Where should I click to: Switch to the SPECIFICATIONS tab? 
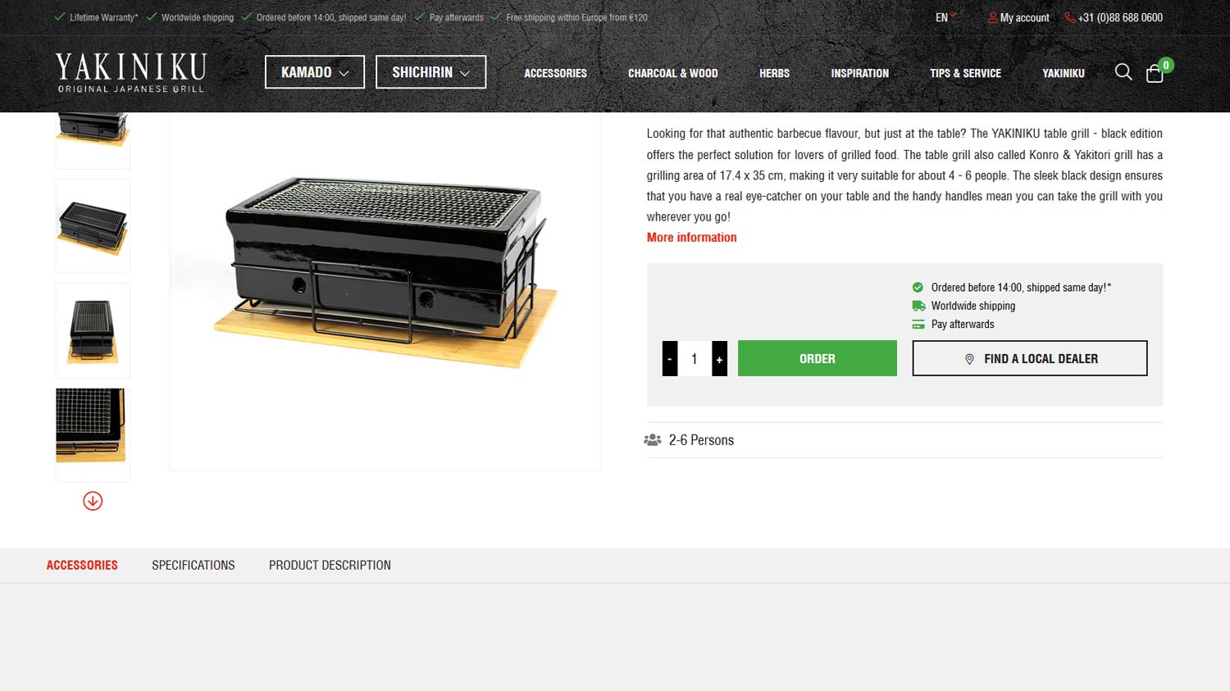194,565
